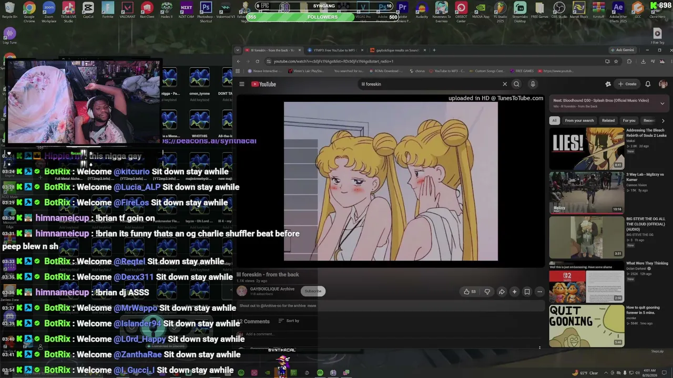Open Riot Client desktop icon
The height and width of the screenshot is (378, 673).
point(147,10)
